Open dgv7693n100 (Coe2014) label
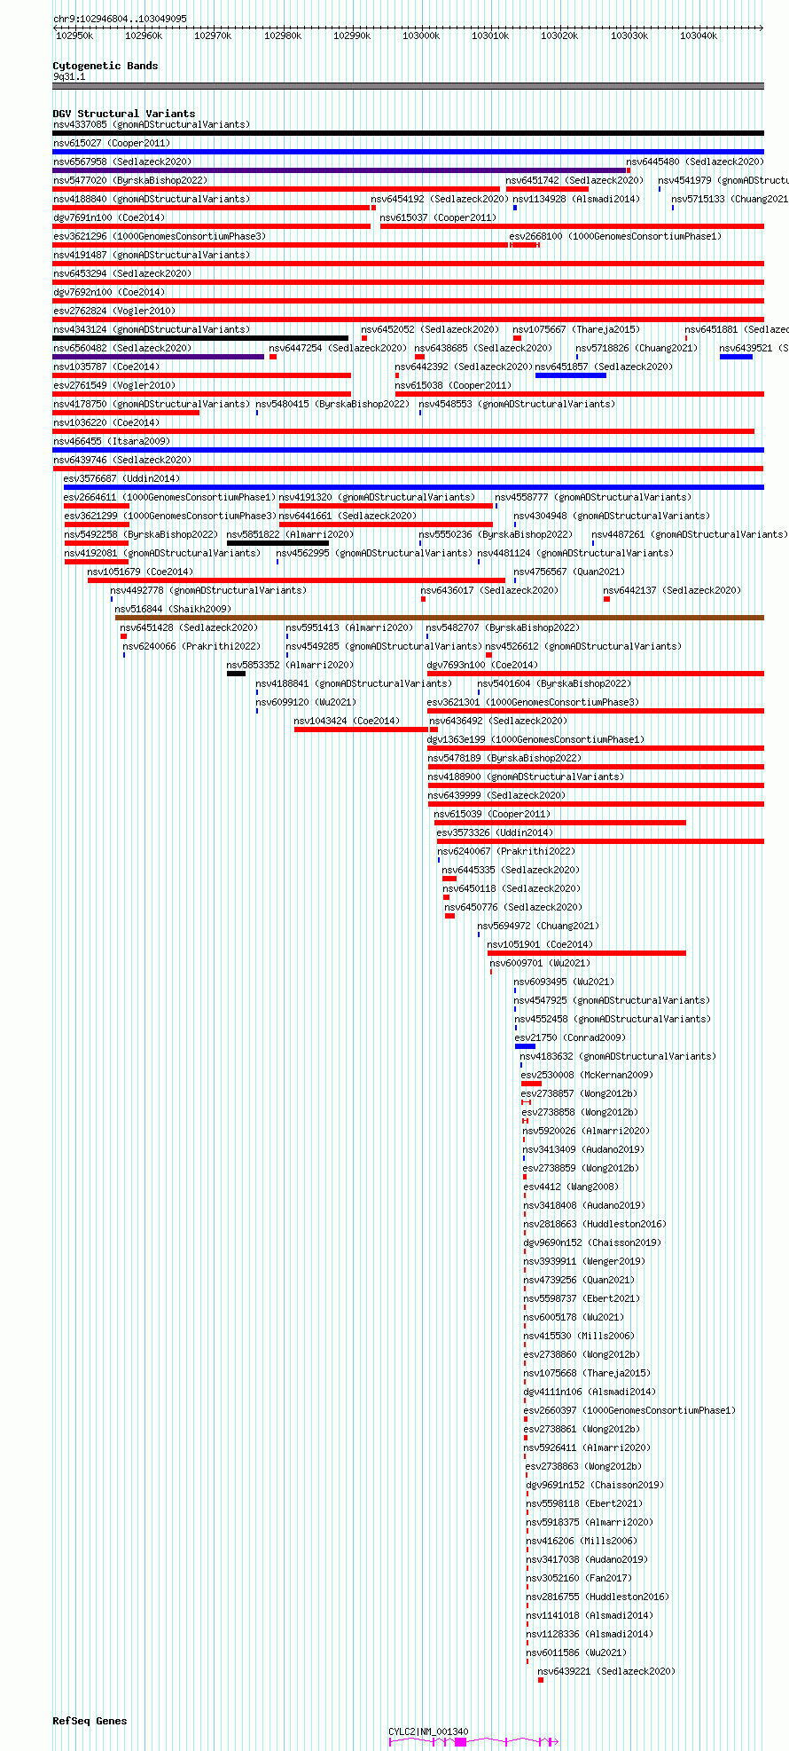This screenshot has width=789, height=1751. click(x=482, y=665)
